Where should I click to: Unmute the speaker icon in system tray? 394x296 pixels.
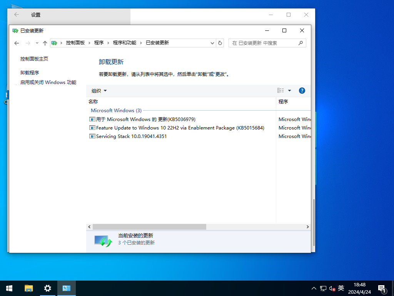tap(331, 288)
